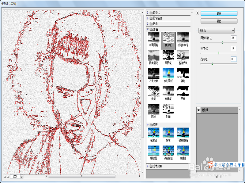The width and height of the screenshot is (245, 183).
Task: Zoom out with the minus button
Action: [5, 176]
